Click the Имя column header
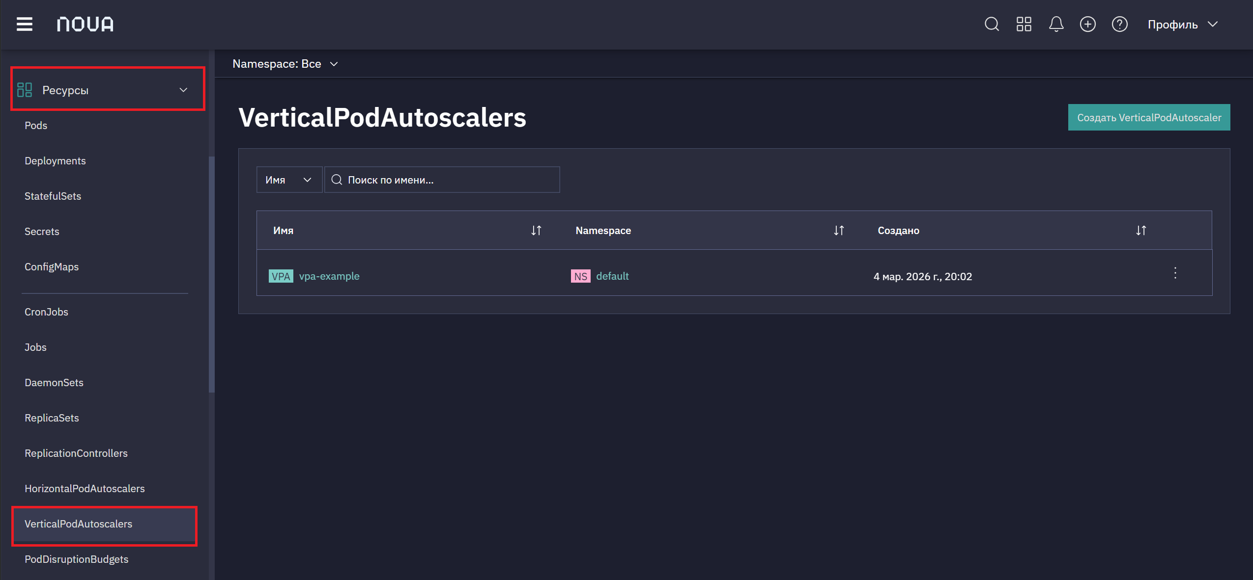 click(x=283, y=231)
